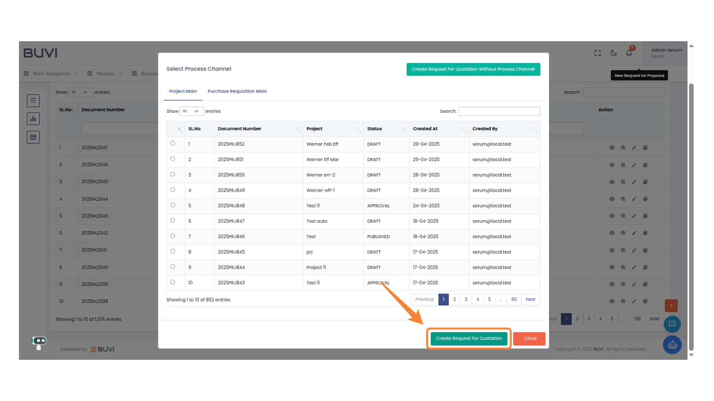Select the Project Main tab
Image resolution: width=714 pixels, height=401 pixels.
click(183, 91)
